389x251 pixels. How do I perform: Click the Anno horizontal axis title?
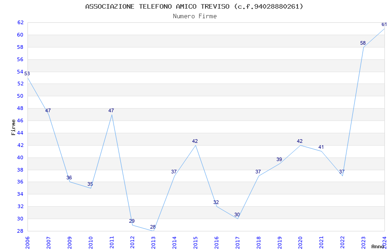coord(378,246)
